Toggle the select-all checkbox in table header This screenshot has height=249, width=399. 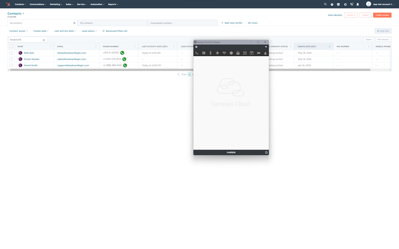point(11,46)
